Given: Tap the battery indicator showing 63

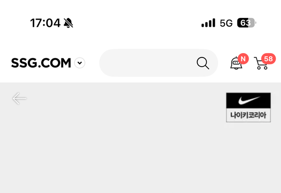Looking at the screenshot, I should [247, 23].
